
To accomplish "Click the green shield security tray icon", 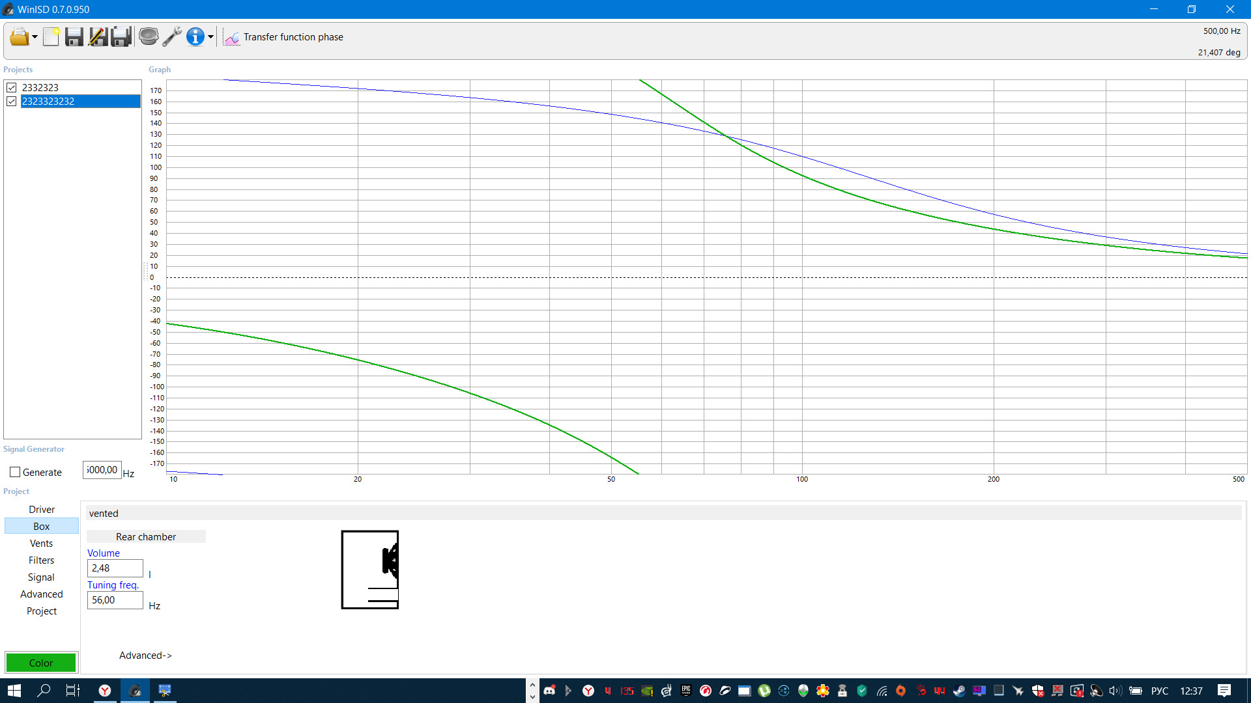I will (862, 691).
